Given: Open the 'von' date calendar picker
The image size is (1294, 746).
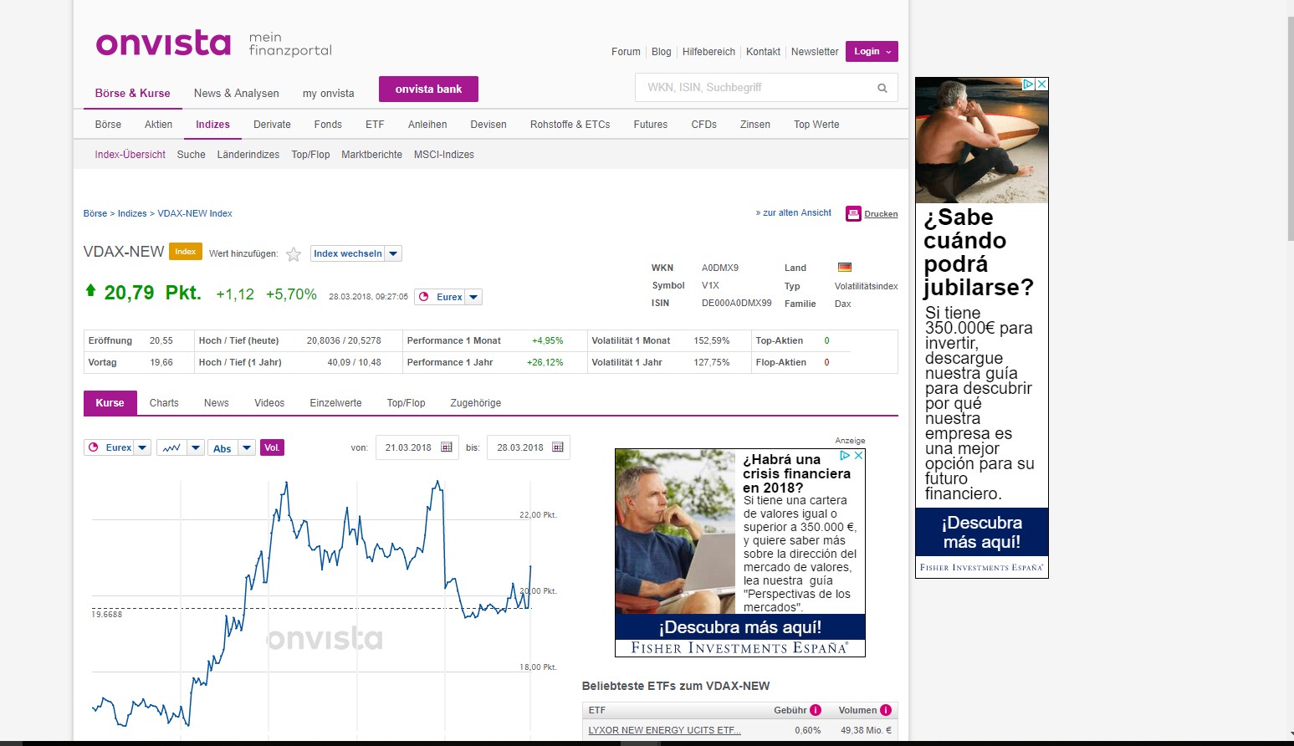Looking at the screenshot, I should click(x=447, y=447).
